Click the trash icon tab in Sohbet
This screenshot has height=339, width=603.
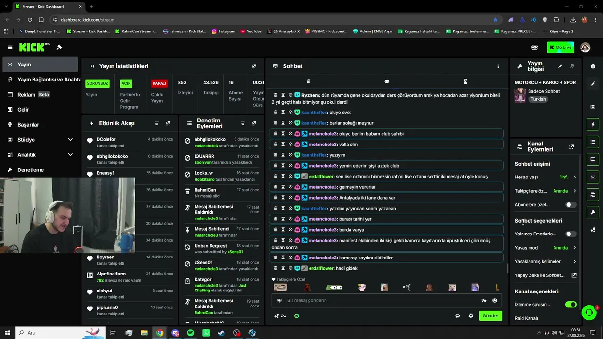click(x=308, y=81)
